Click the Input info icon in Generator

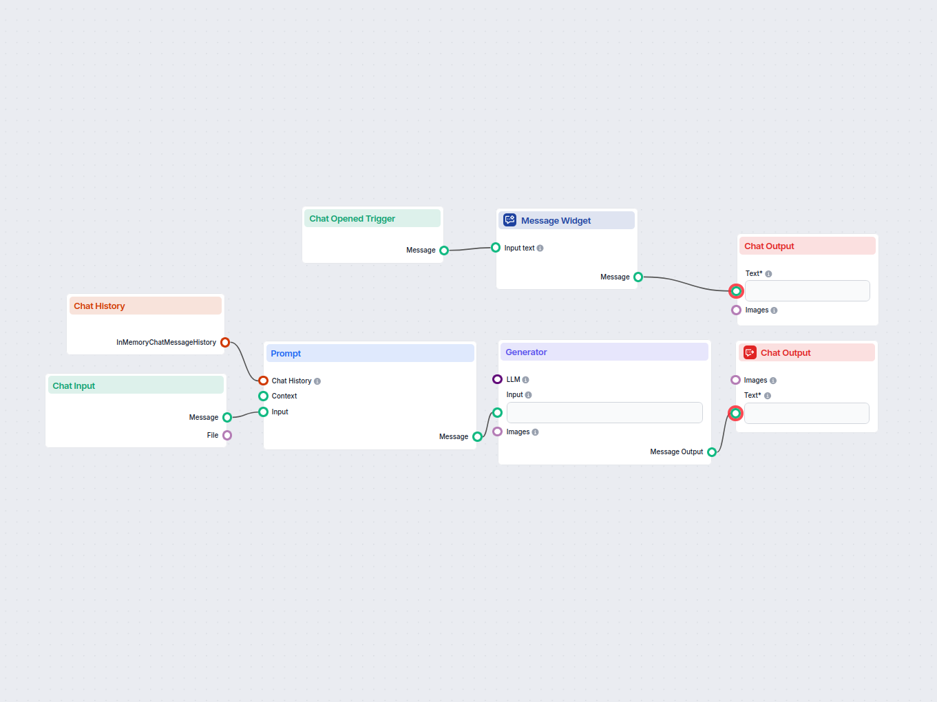528,394
